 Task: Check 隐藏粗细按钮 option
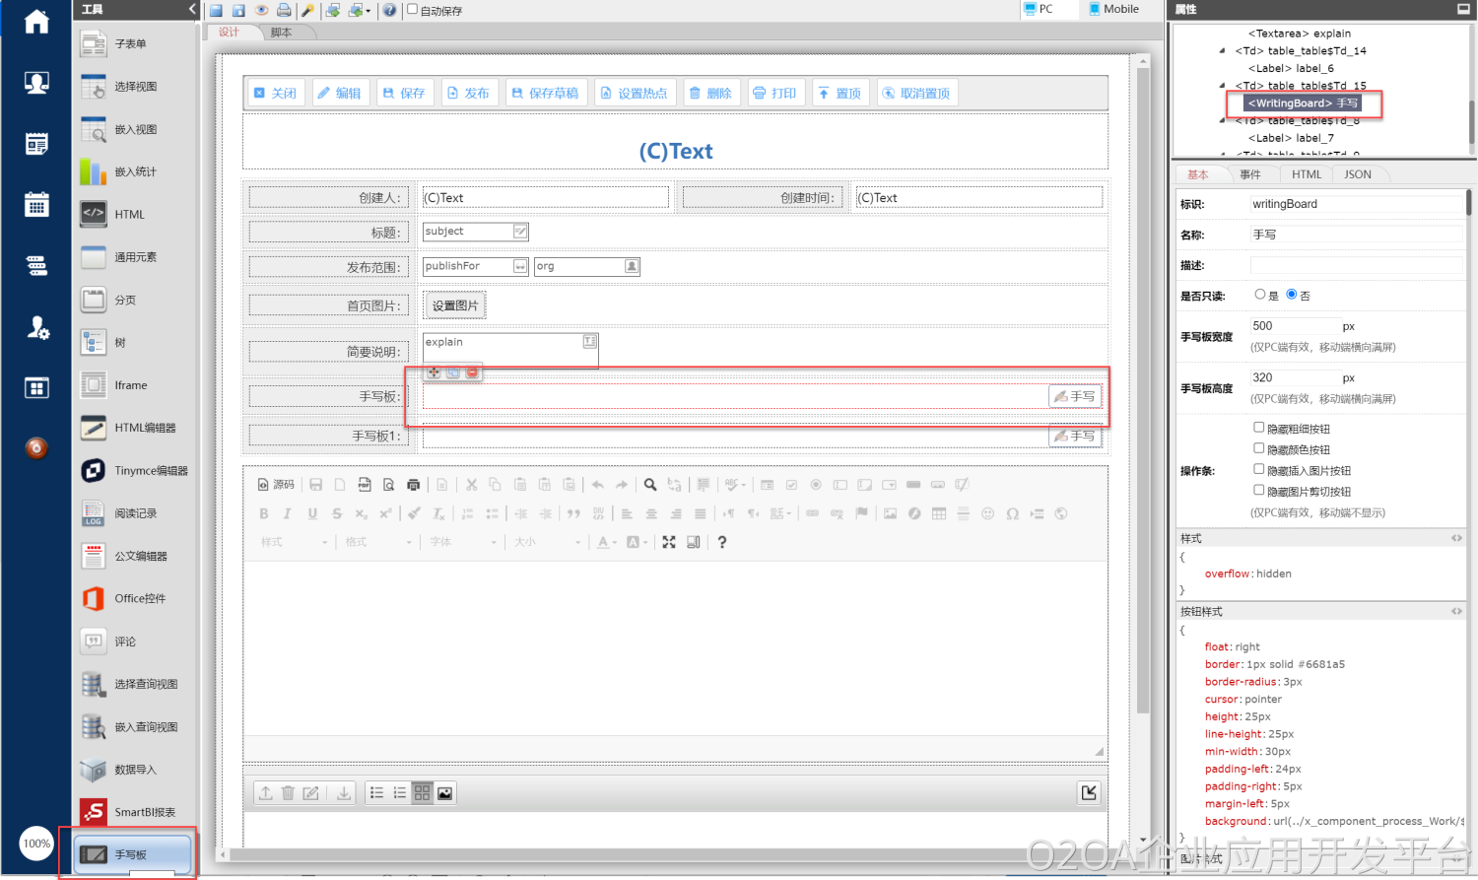click(x=1258, y=428)
